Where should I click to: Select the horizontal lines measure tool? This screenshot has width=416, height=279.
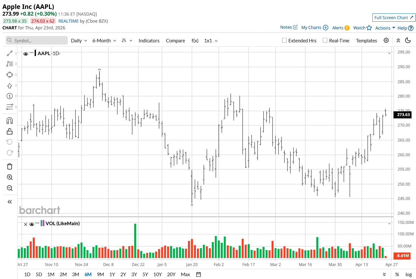pos(10,107)
